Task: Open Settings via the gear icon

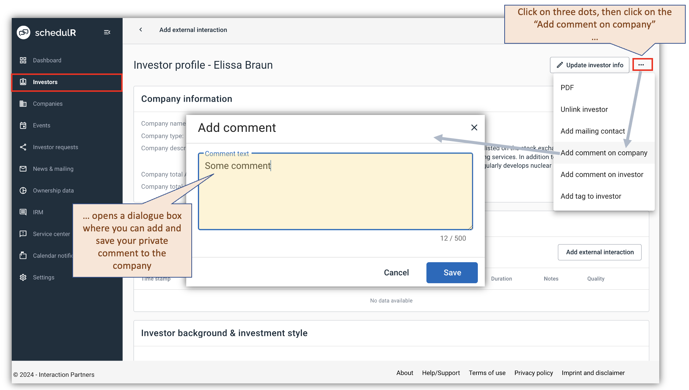Action: 23,277
